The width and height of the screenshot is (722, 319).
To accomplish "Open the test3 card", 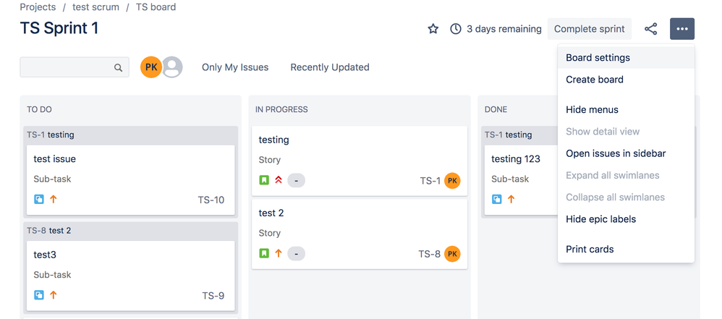I will (131, 276).
